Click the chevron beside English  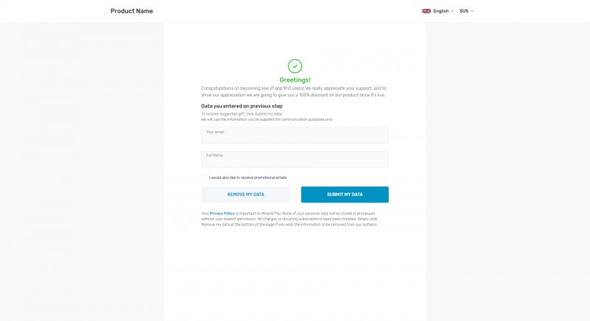[452, 11]
